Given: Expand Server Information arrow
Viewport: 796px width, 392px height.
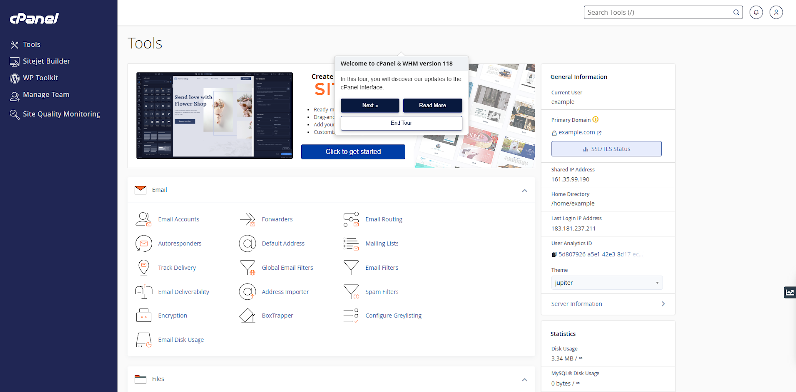Looking at the screenshot, I should [x=663, y=304].
